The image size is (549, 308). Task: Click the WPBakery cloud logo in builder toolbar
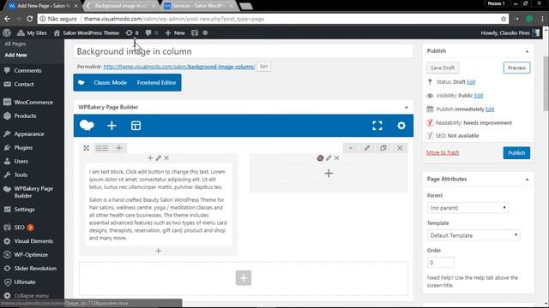click(x=87, y=125)
